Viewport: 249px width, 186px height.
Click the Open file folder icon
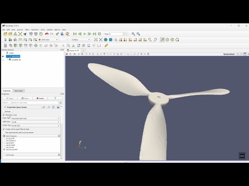pyautogui.click(x=5, y=34)
